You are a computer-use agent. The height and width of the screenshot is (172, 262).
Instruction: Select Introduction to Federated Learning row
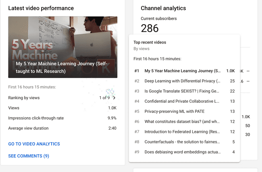tap(185, 132)
